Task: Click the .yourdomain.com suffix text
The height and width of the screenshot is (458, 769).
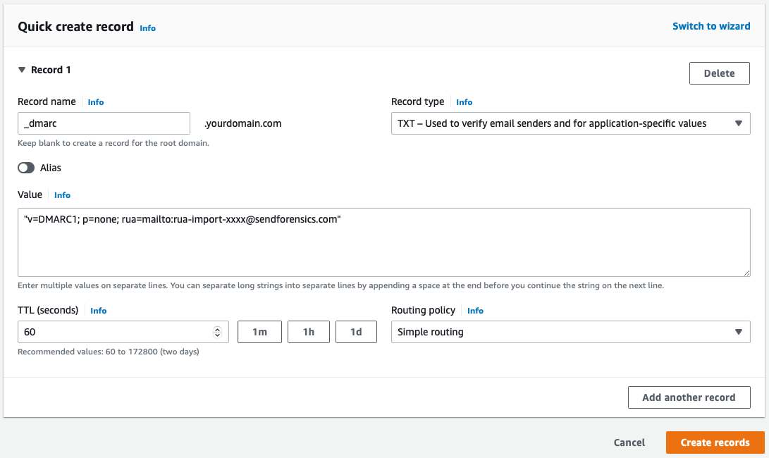Action: (242, 123)
